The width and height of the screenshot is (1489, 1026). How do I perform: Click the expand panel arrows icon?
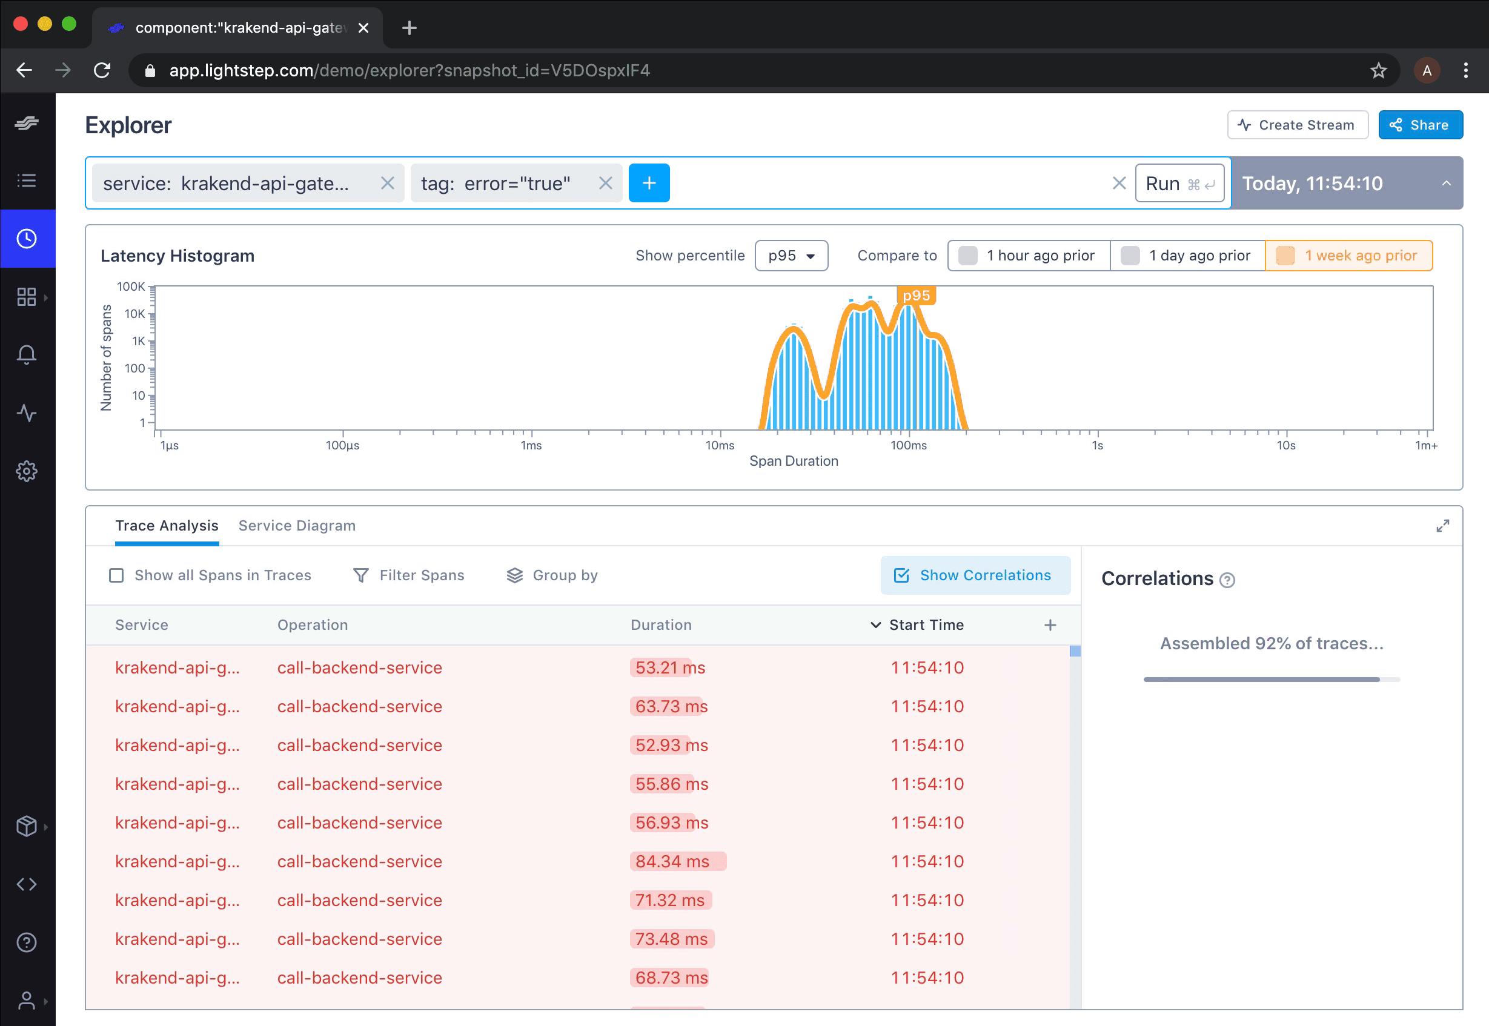pyautogui.click(x=1442, y=526)
